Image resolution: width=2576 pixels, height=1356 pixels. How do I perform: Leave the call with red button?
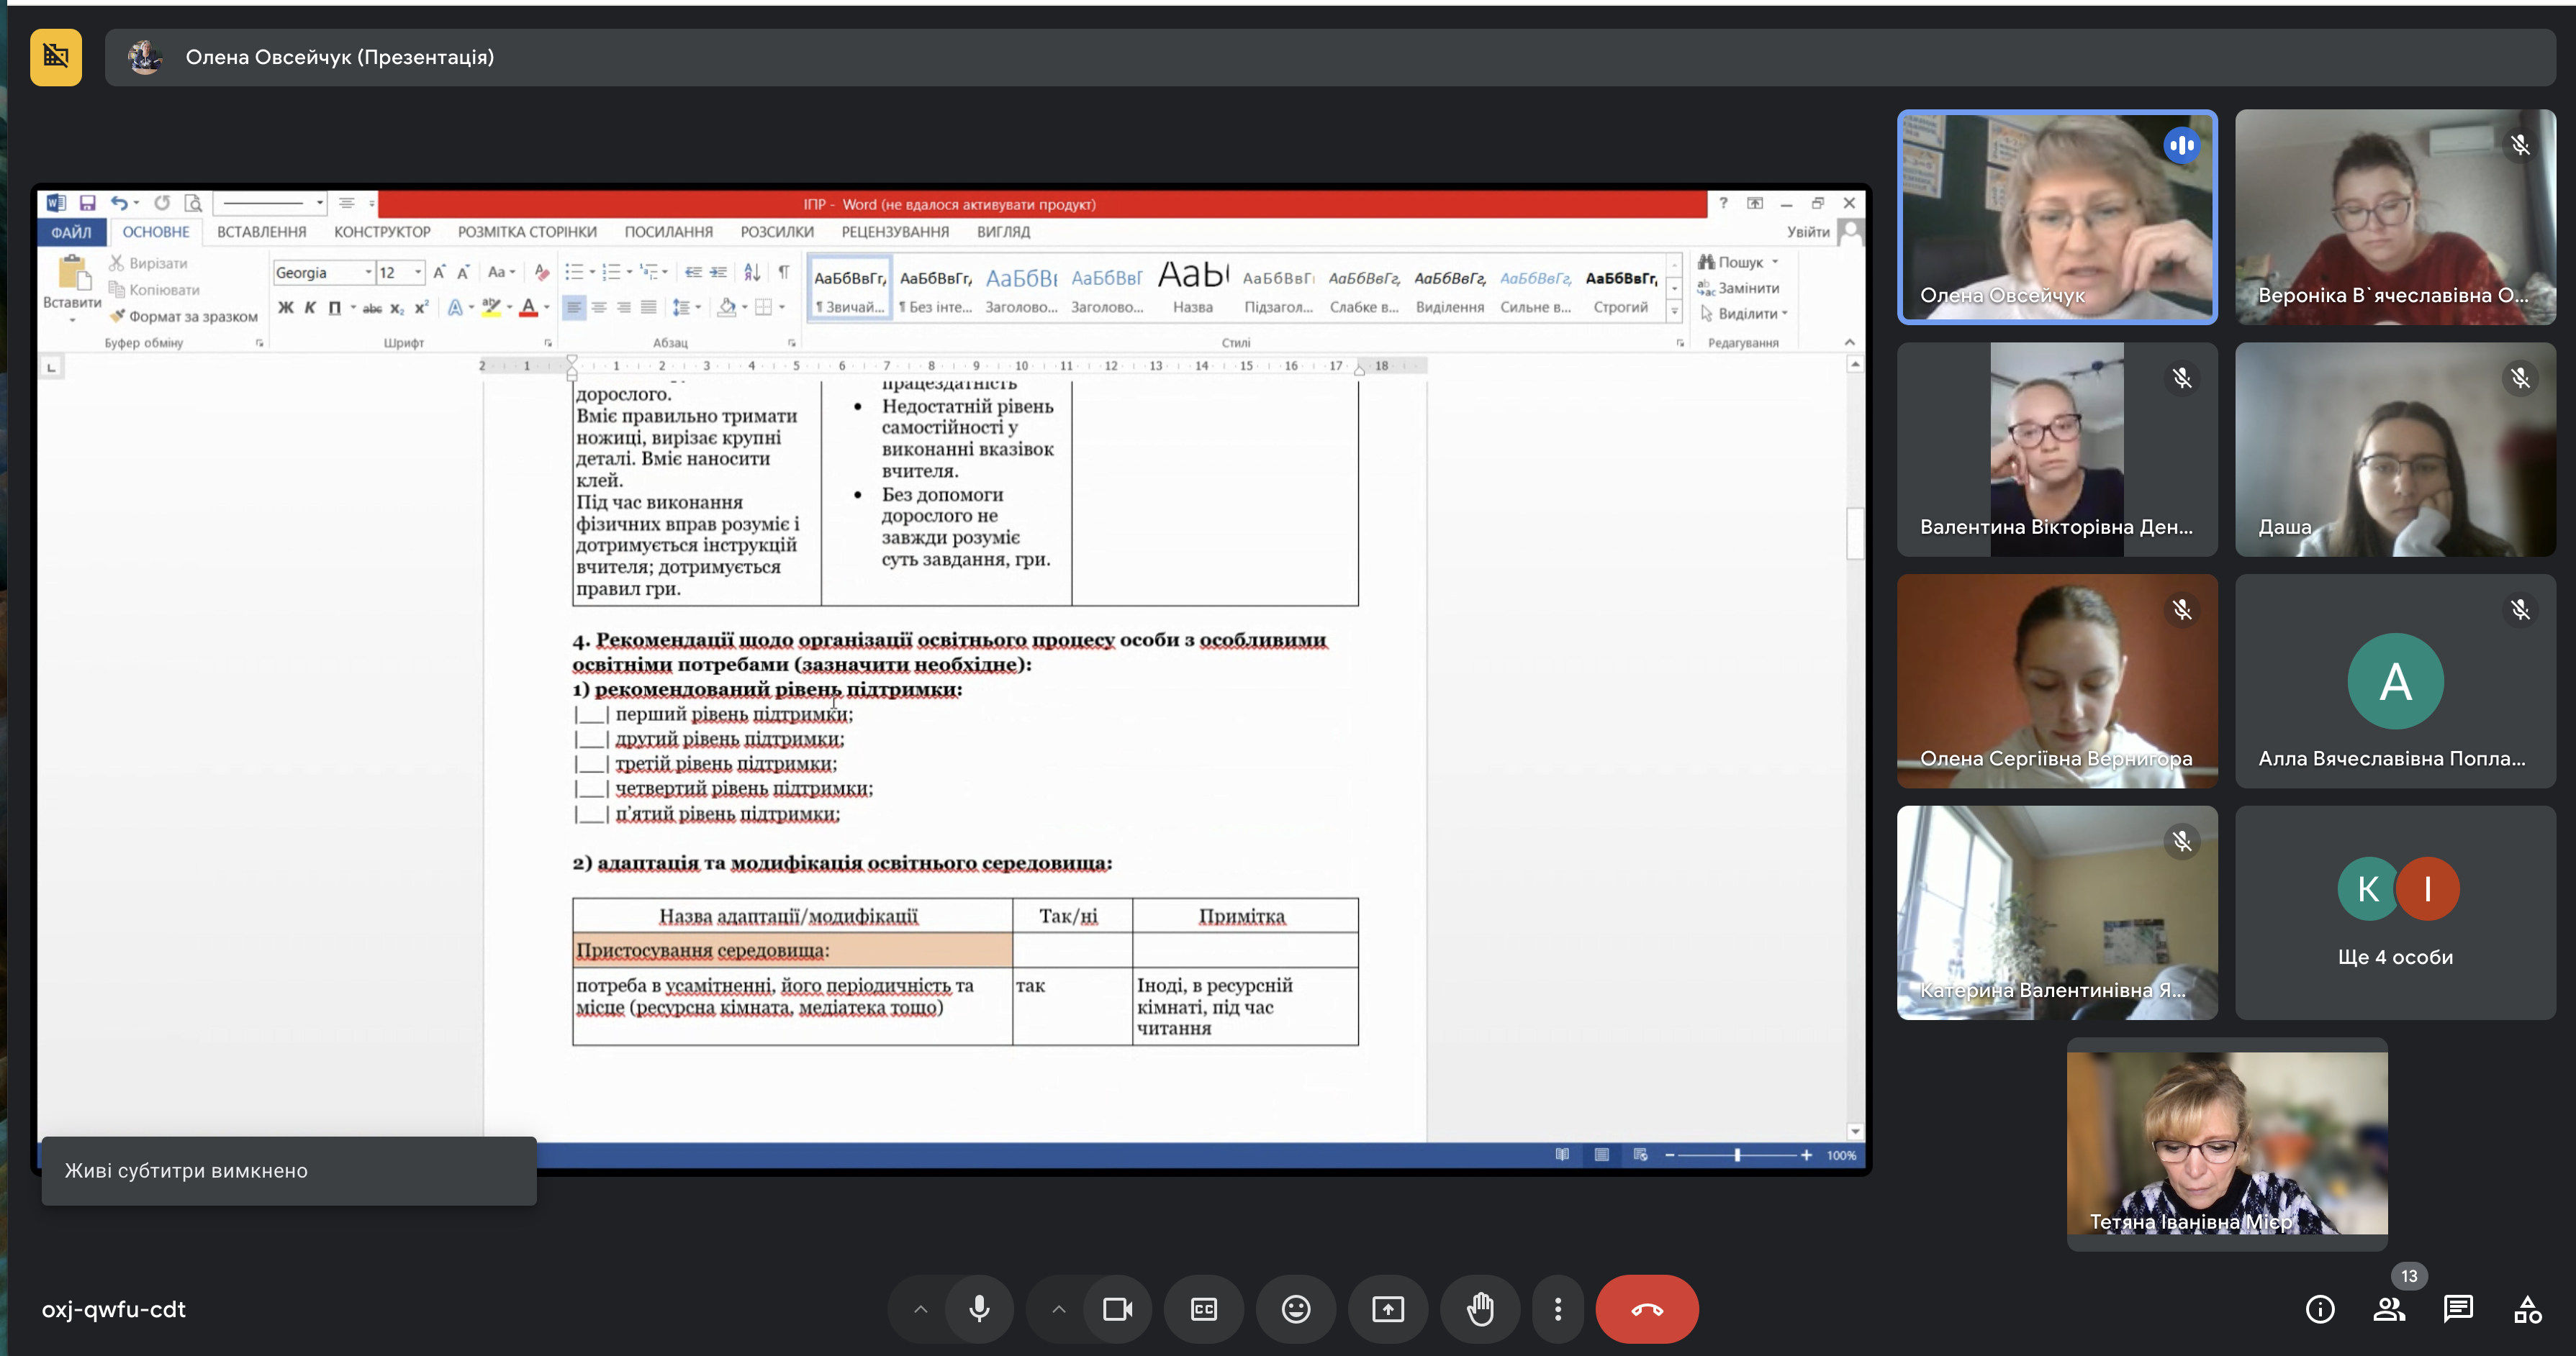[x=1647, y=1309]
